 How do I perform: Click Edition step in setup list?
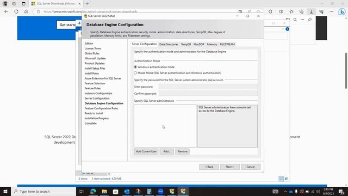click(89, 44)
